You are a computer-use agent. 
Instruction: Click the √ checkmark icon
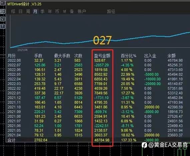pos(3,19)
